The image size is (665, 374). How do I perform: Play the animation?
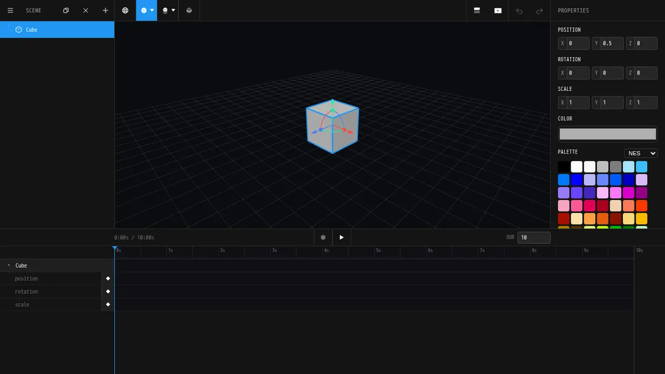click(x=341, y=237)
